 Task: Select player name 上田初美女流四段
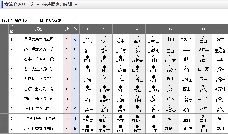pos(39,109)
